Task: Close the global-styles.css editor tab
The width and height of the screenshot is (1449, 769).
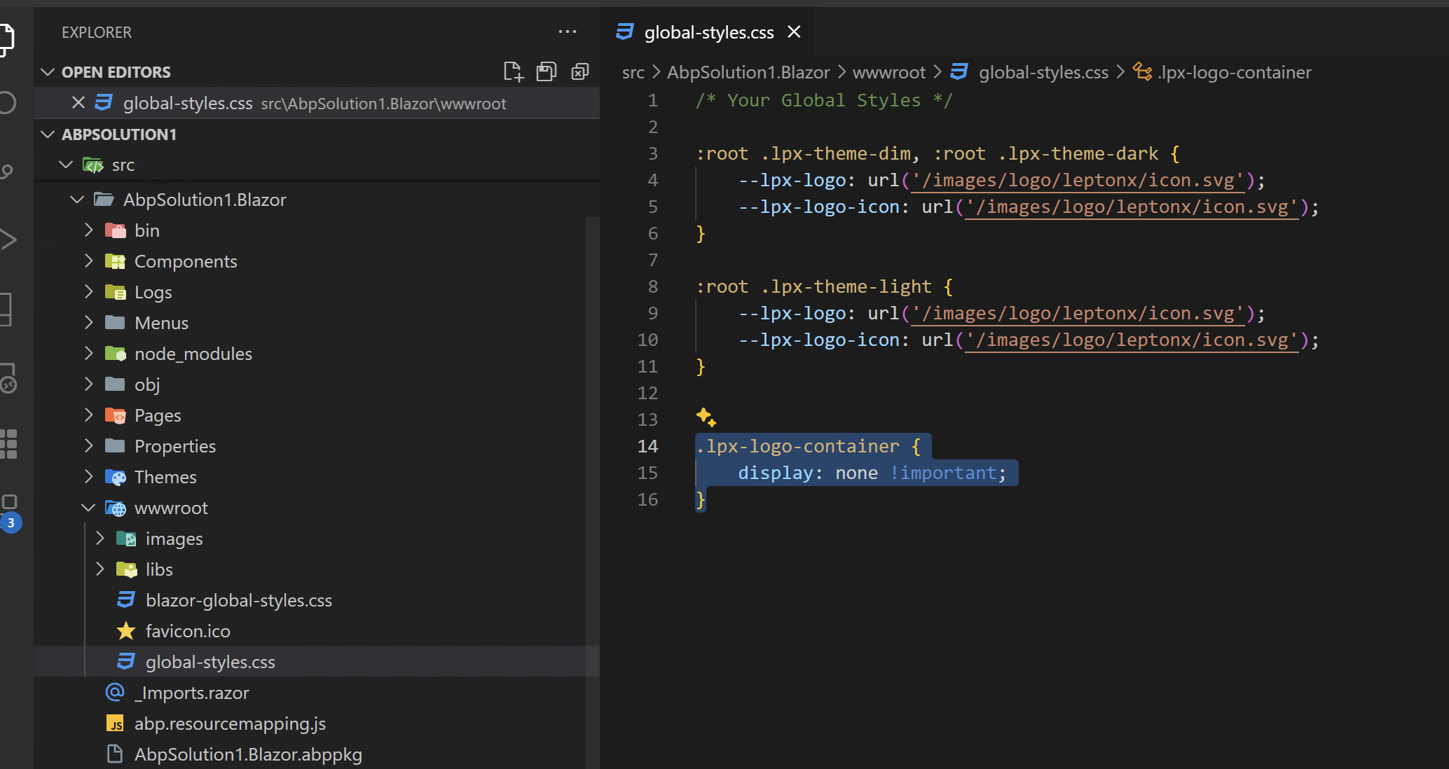Action: point(794,32)
